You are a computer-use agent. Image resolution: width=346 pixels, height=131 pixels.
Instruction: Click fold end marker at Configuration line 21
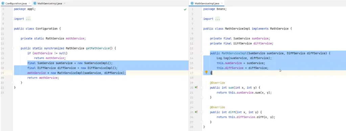13,83
